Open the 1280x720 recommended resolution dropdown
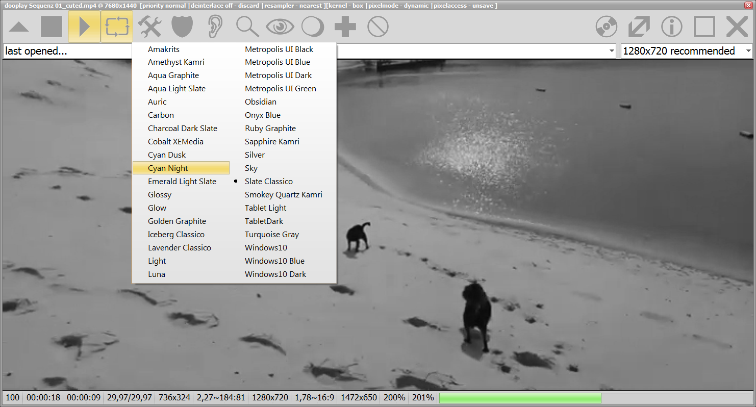 tap(748, 51)
